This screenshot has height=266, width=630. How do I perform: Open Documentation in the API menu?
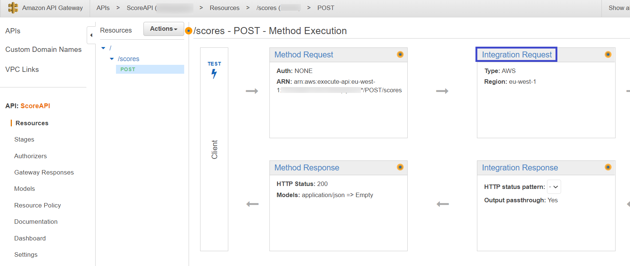(36, 222)
